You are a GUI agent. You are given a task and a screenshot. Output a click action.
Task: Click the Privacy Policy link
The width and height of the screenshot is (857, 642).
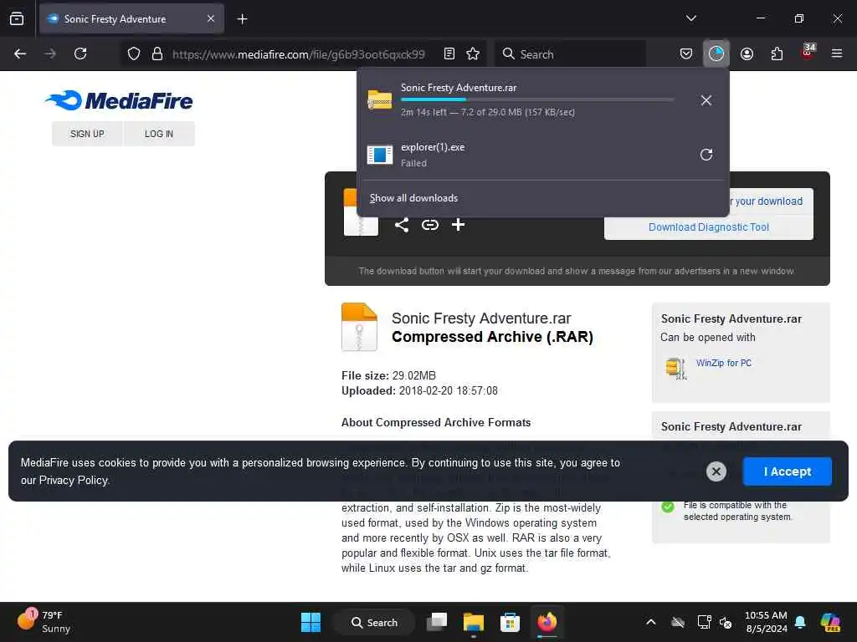[x=74, y=480]
